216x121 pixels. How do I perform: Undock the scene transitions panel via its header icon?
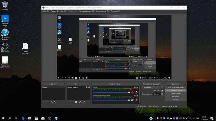point(163,84)
